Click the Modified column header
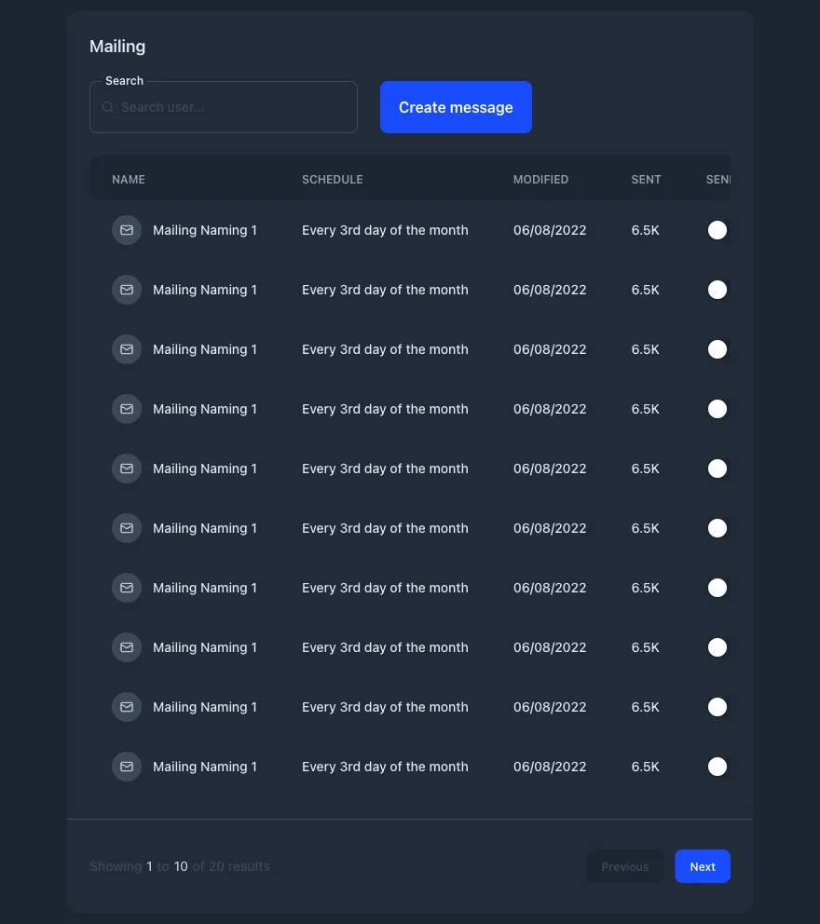Viewport: 820px width, 924px height. point(540,180)
